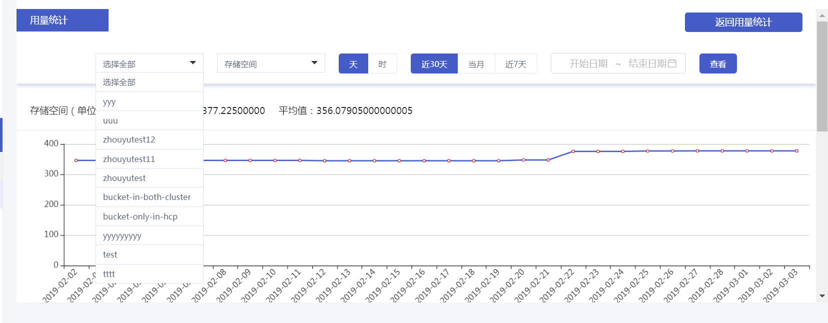Click the 2019-02-22 data point on chart

point(573,151)
